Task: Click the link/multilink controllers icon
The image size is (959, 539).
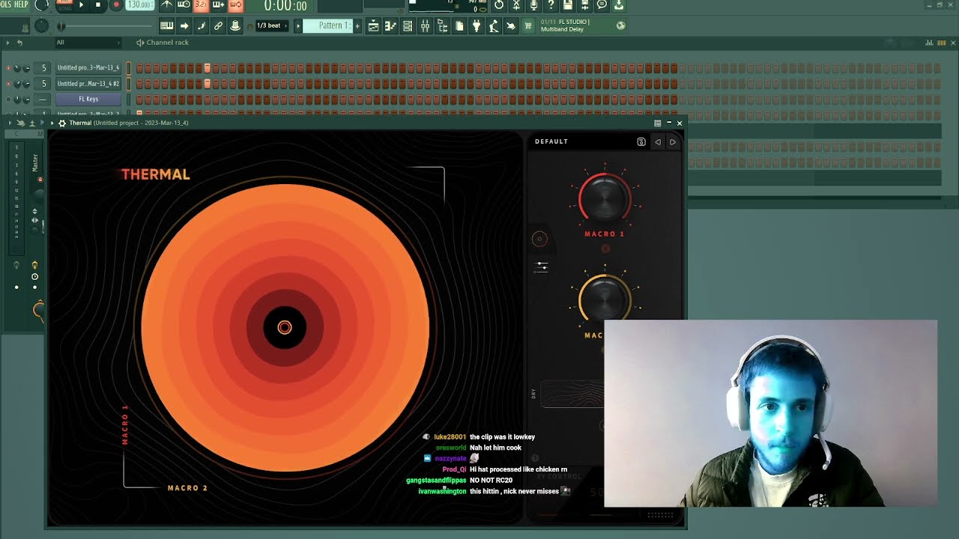Action: [x=218, y=25]
